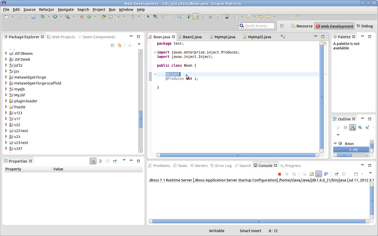This screenshot has height=236, width=378.
Task: Toggle Scroll Lock in Console toolbar
Action: tap(312, 174)
